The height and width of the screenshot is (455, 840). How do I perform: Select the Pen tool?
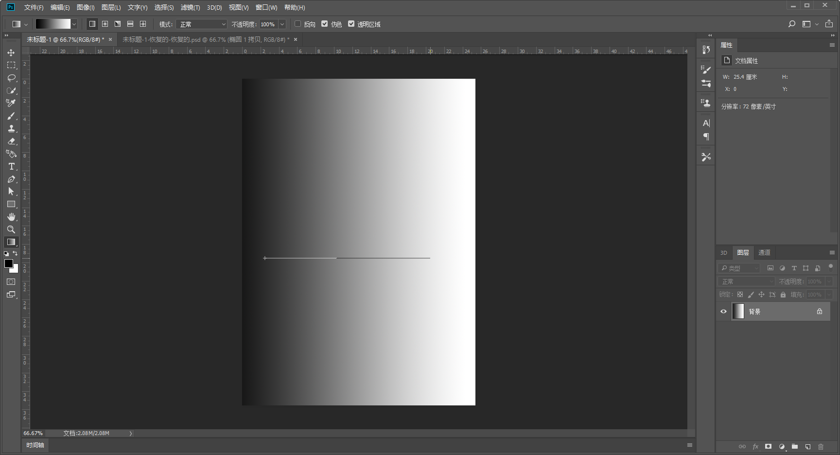click(11, 179)
